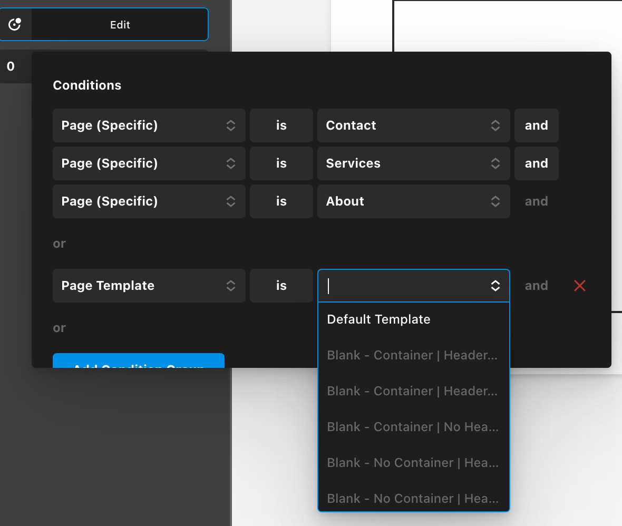Click the partially hidden Add Condition Group button
Image resolution: width=622 pixels, height=526 pixels.
pyautogui.click(x=139, y=361)
